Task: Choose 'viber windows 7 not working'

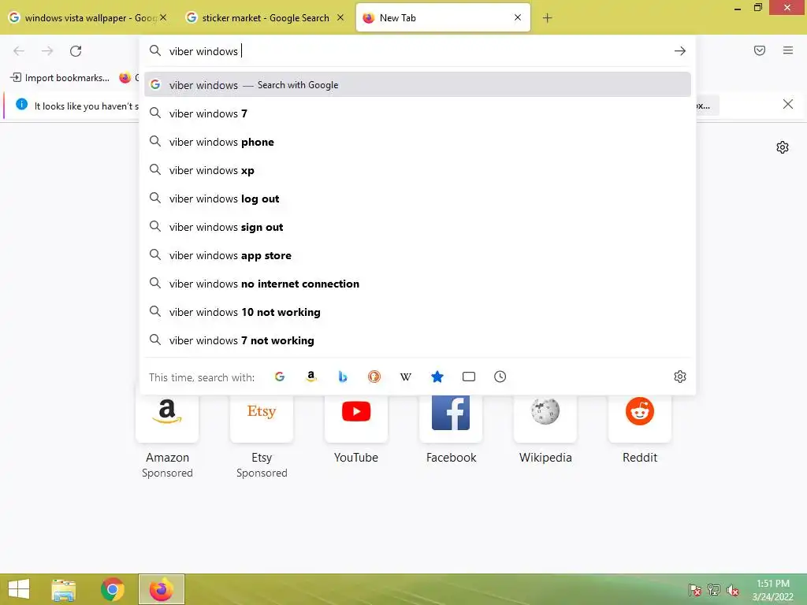Action: 418,340
